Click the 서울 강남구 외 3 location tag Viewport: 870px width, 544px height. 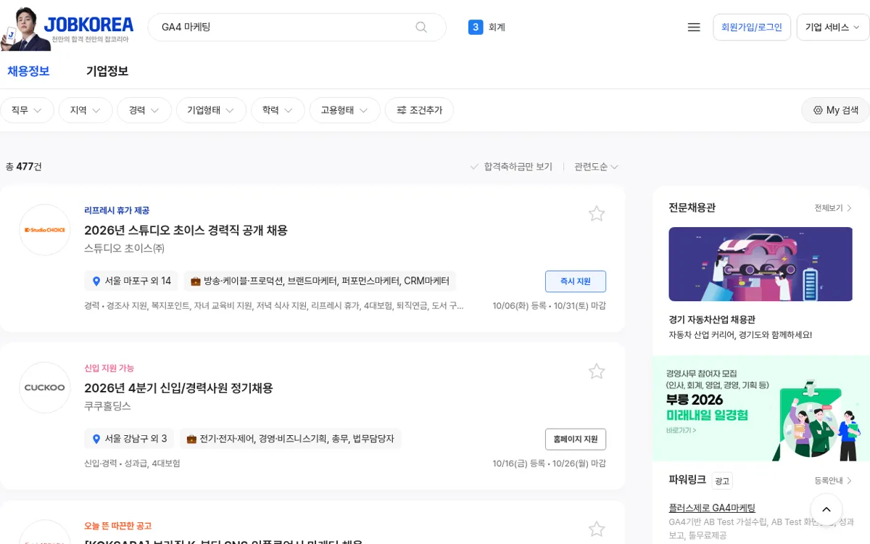tap(129, 439)
